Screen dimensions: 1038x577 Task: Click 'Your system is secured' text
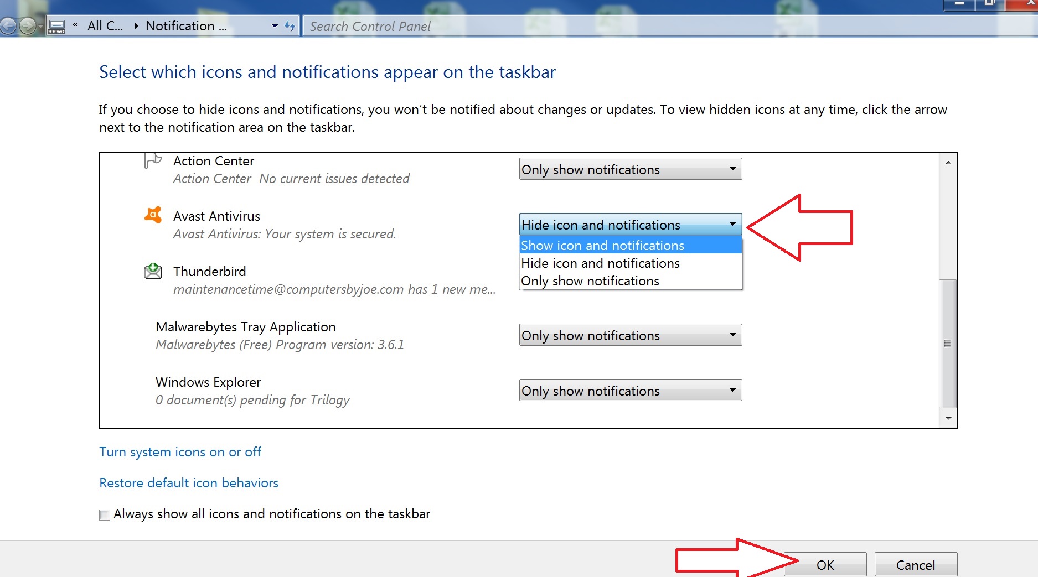point(330,234)
